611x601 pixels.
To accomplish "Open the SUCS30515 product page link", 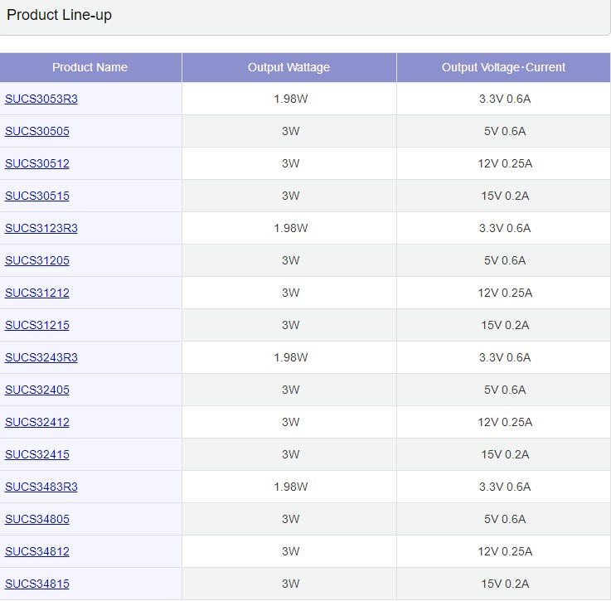I will click(37, 196).
